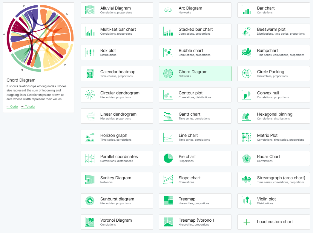The height and width of the screenshot is (233, 313).
Task: Click the 'Violin plot' title text
Action: (x=266, y=199)
